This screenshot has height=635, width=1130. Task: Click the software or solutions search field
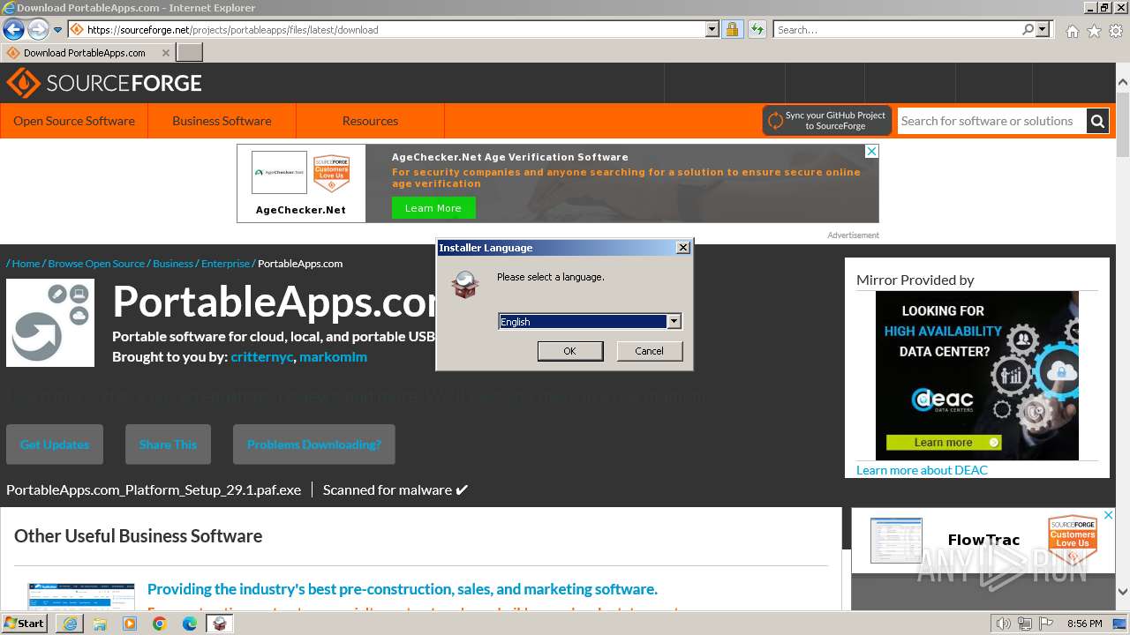click(x=991, y=121)
